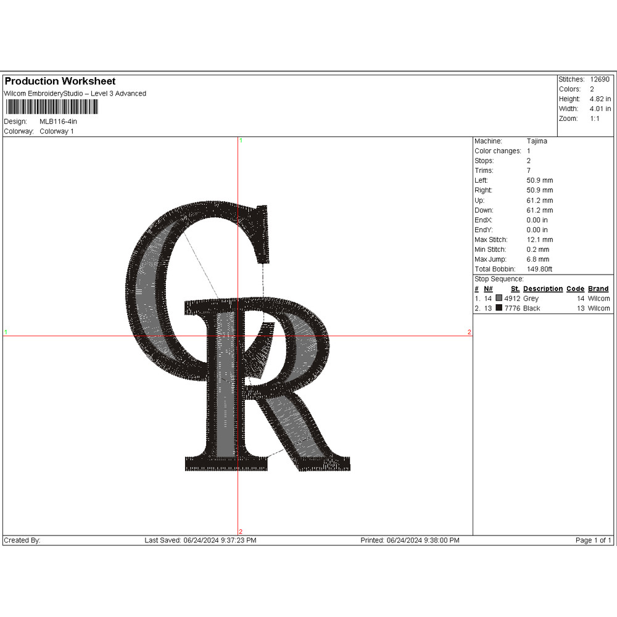
Task: Click the Stitches value 12690
Action: coord(599,80)
